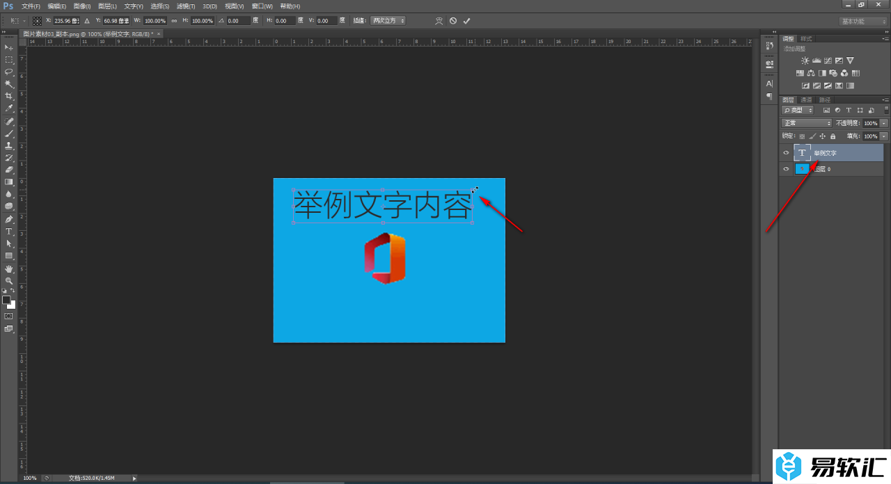Open the Adjustments panel flyout menu
891x484 pixels.
click(x=885, y=38)
